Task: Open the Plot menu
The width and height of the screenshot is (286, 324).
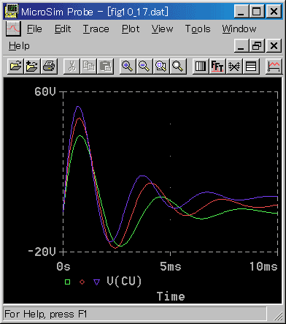Action: [131, 29]
